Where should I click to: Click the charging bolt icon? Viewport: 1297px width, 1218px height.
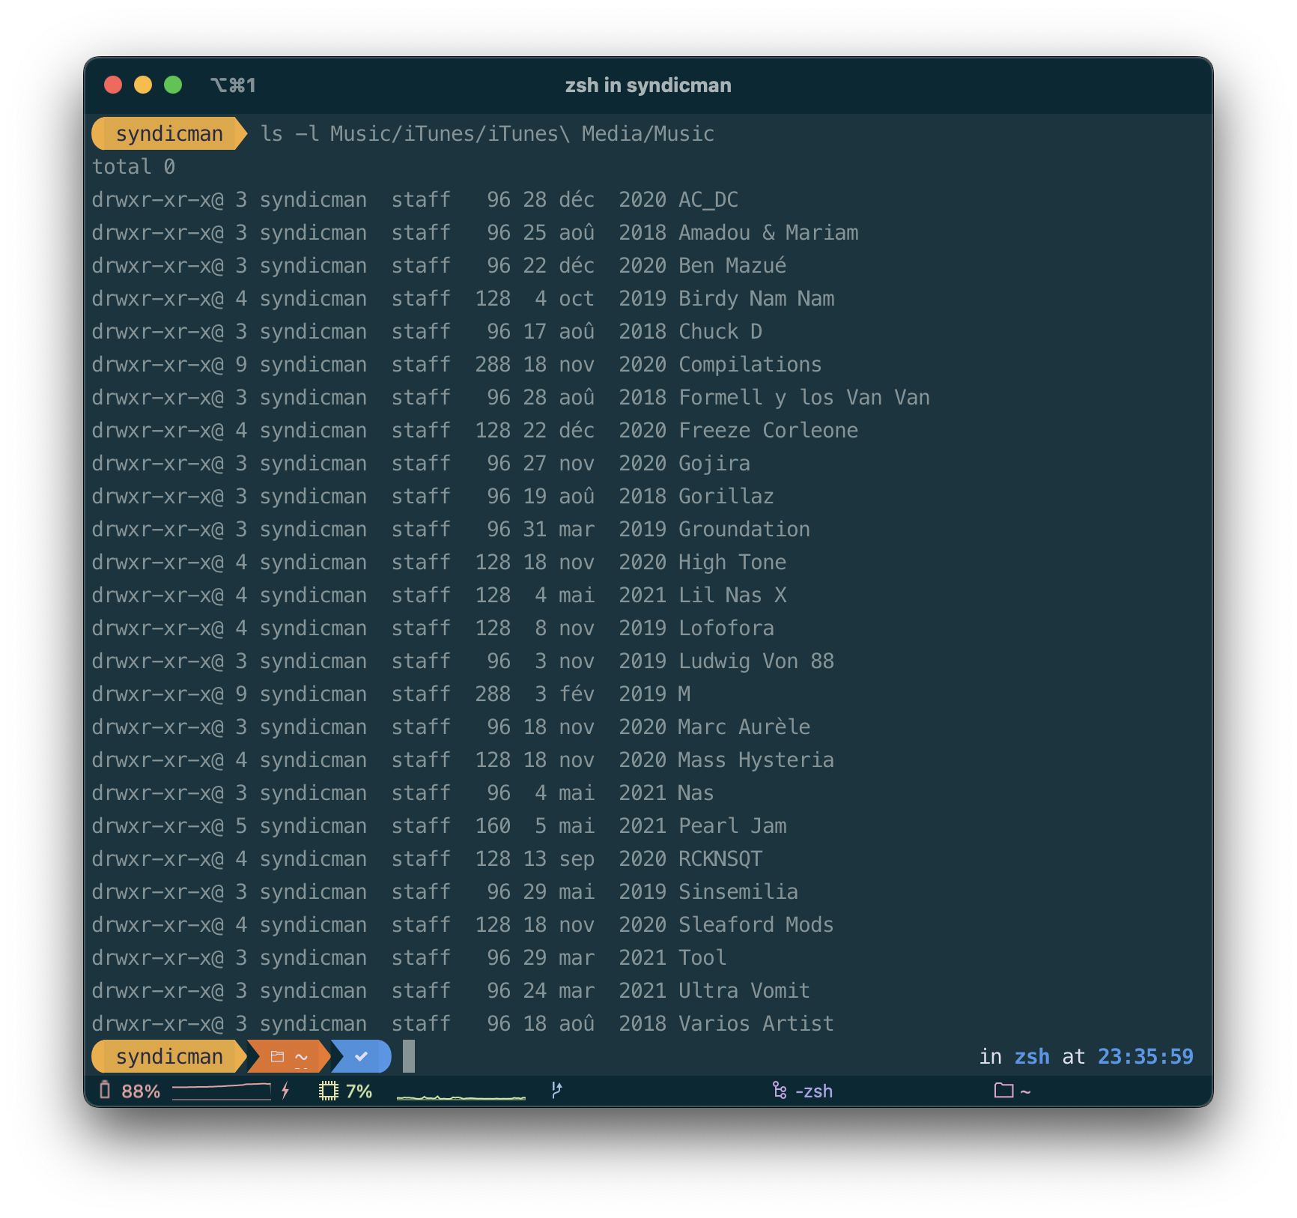(x=285, y=1091)
